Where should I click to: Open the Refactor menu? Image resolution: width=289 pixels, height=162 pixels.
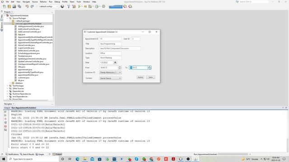click(43, 2)
